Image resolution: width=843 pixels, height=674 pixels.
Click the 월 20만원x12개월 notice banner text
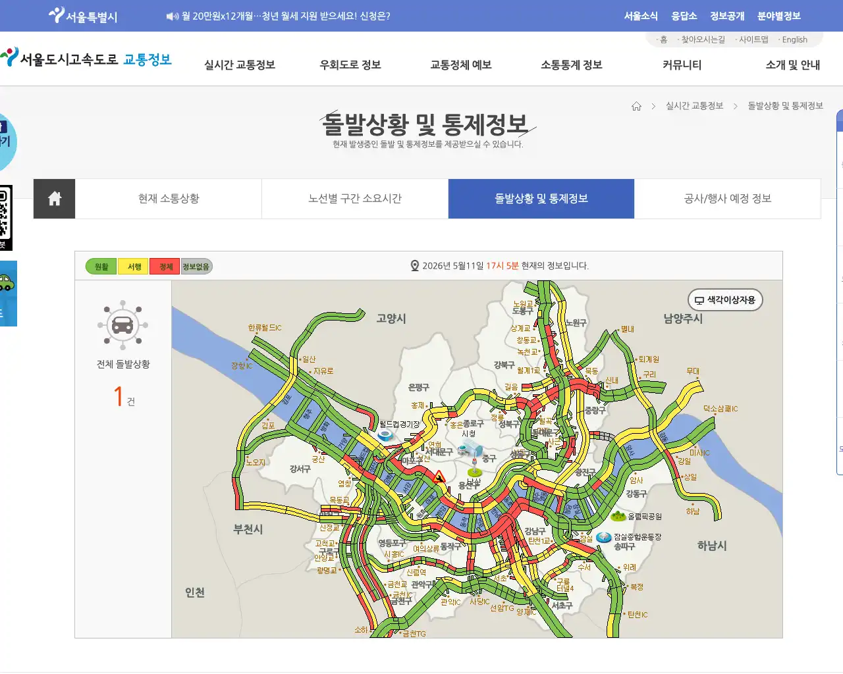[286, 16]
